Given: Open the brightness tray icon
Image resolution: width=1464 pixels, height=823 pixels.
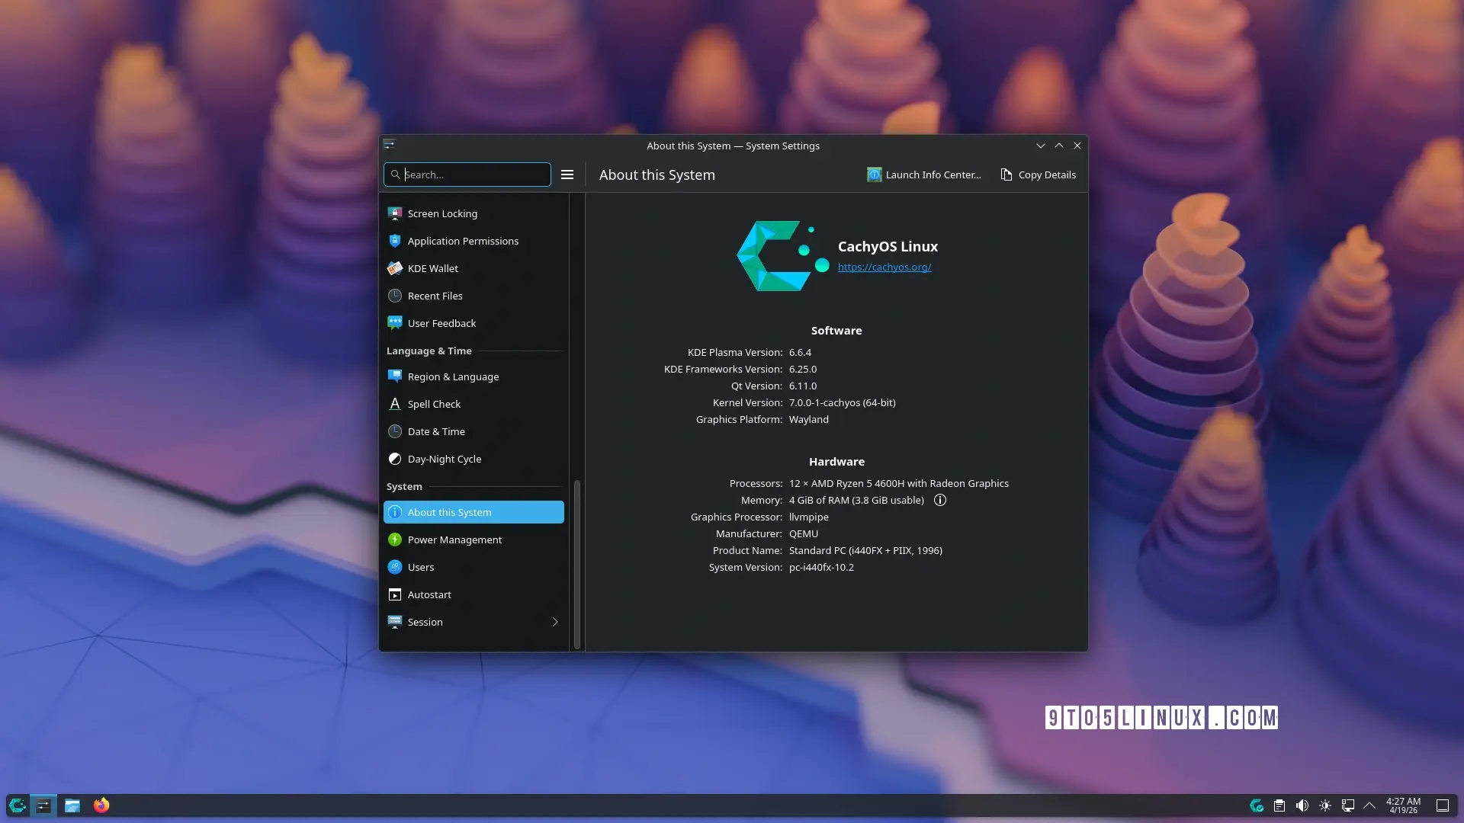Looking at the screenshot, I should point(1325,805).
